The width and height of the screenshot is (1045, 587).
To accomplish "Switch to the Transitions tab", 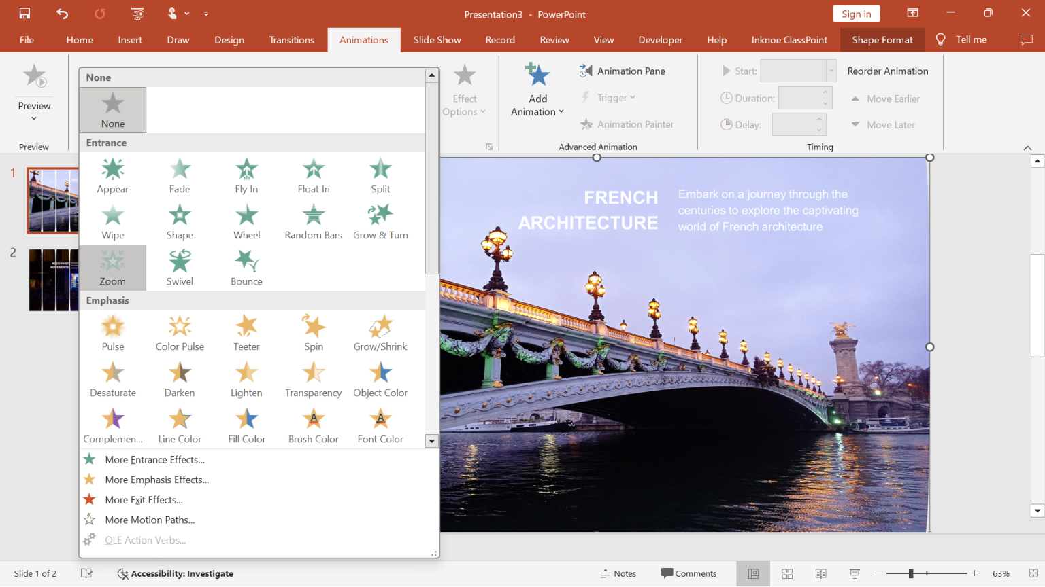I will click(291, 39).
